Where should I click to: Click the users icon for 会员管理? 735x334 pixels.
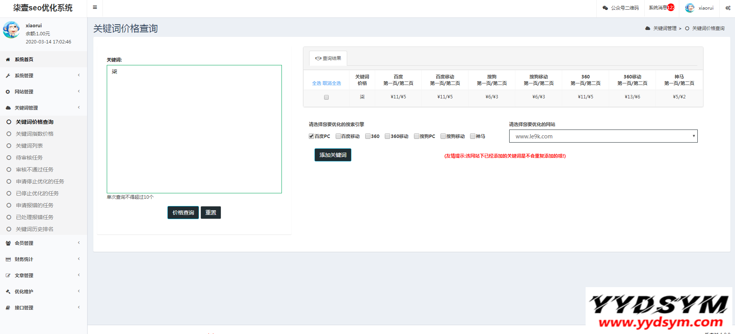(x=8, y=243)
